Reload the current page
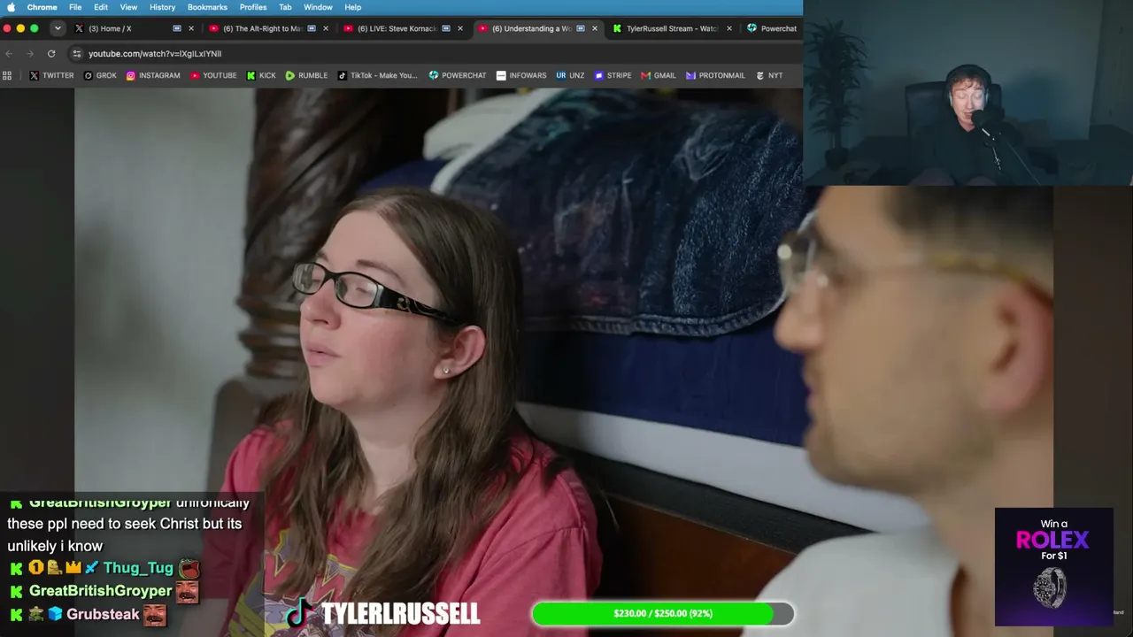 pos(51,53)
